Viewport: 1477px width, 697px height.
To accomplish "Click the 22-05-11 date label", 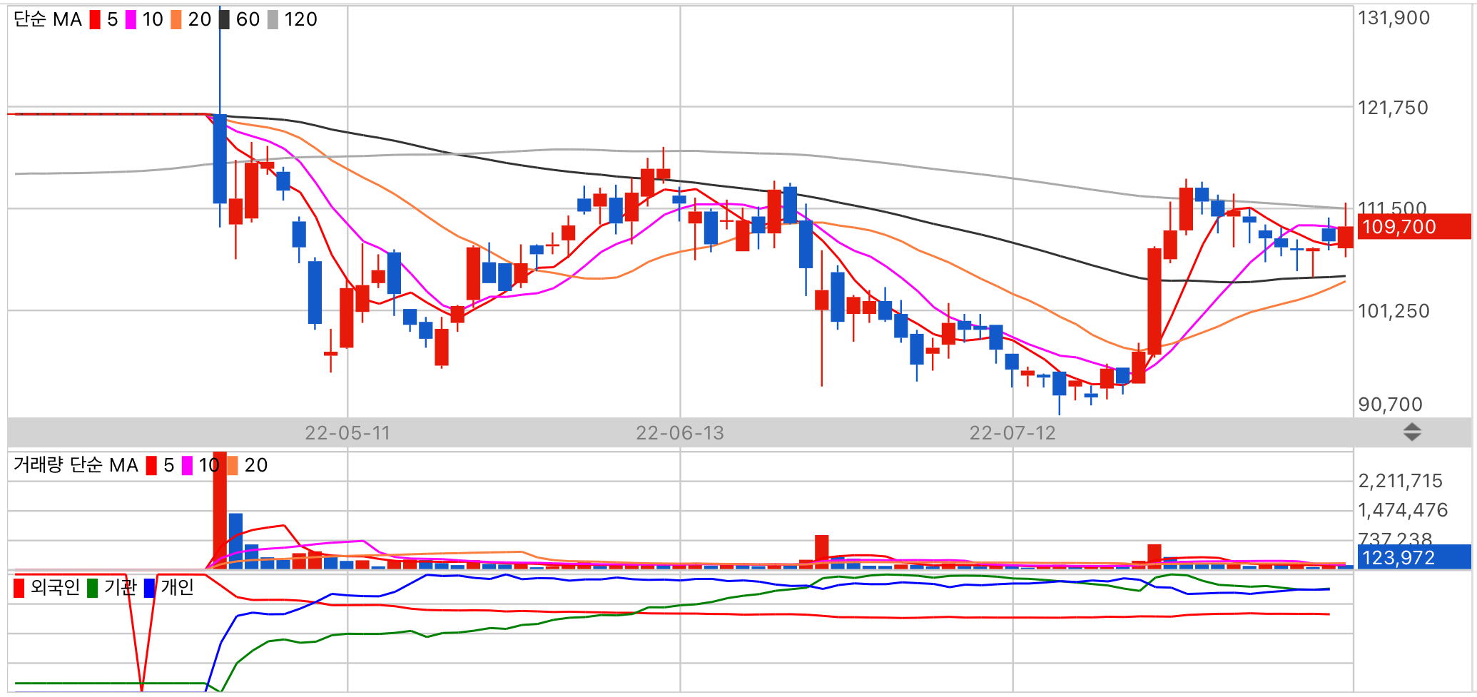I will (x=347, y=433).
